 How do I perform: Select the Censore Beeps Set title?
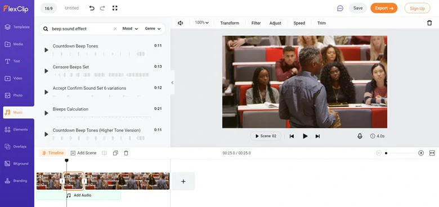71,67
